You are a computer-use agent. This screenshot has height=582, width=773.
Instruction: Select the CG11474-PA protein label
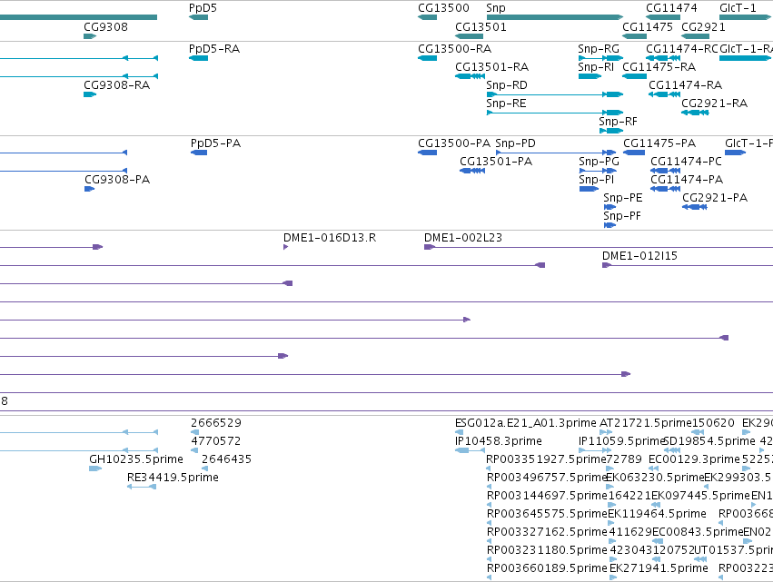click(687, 180)
